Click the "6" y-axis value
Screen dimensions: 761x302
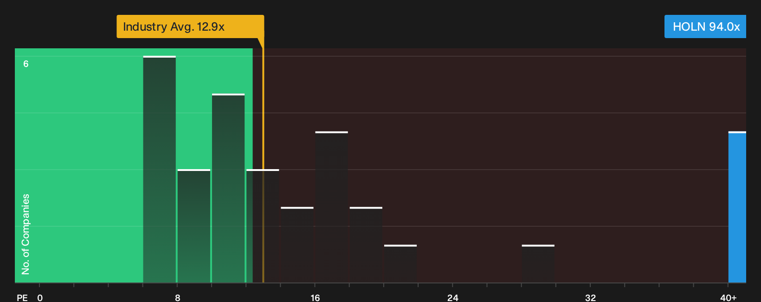[26, 64]
